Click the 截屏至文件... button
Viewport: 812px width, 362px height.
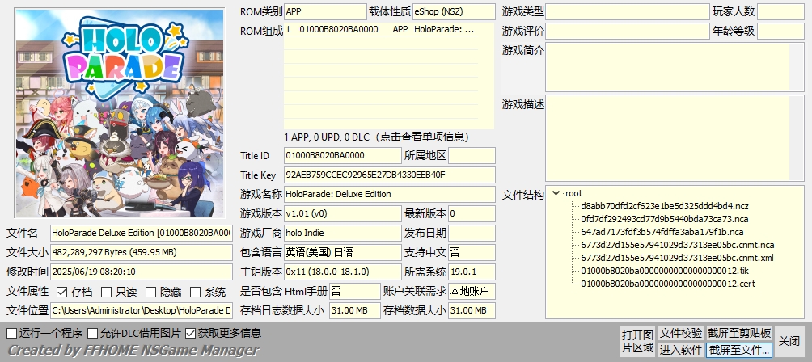(739, 350)
